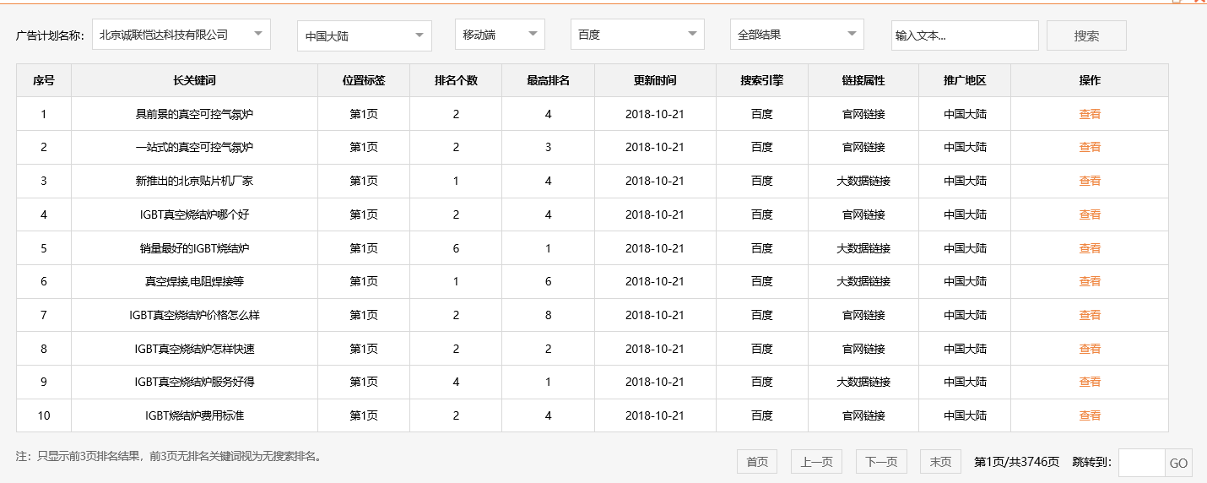
Task: Open 查看 for 真空焊接,电阻焊接等
Action: click(x=1090, y=281)
